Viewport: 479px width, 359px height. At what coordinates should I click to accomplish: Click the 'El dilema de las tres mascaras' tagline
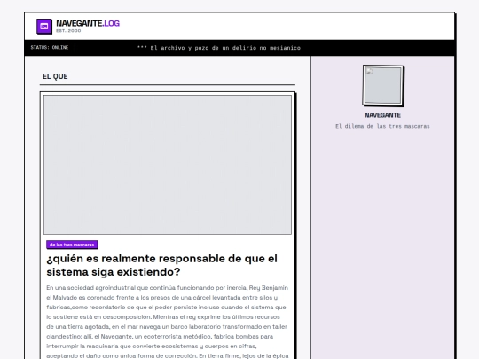click(x=382, y=126)
